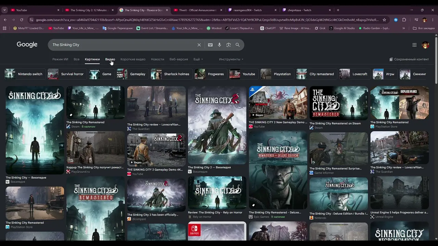Expand the Ещё search menu
The width and height of the screenshot is (438, 246).
(x=198, y=59)
